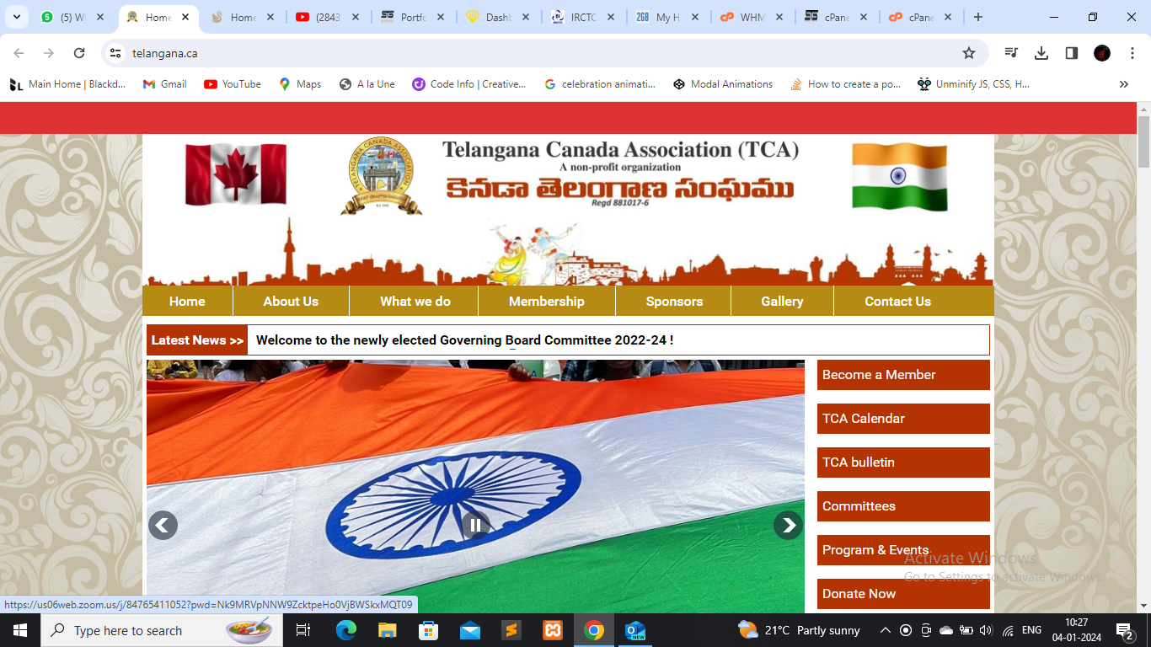The image size is (1151, 647).
Task: Click the bookmark star icon in address bar
Action: point(969,53)
